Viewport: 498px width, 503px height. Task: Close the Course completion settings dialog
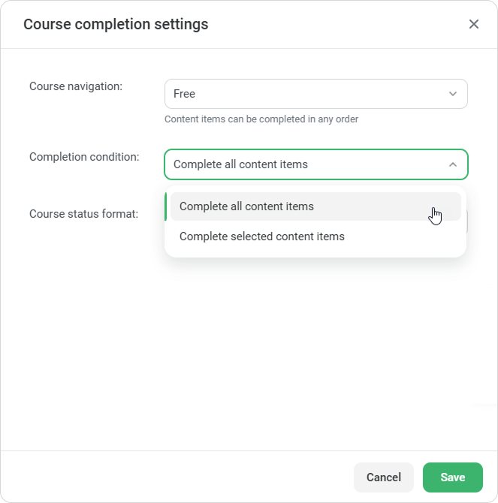coord(474,24)
